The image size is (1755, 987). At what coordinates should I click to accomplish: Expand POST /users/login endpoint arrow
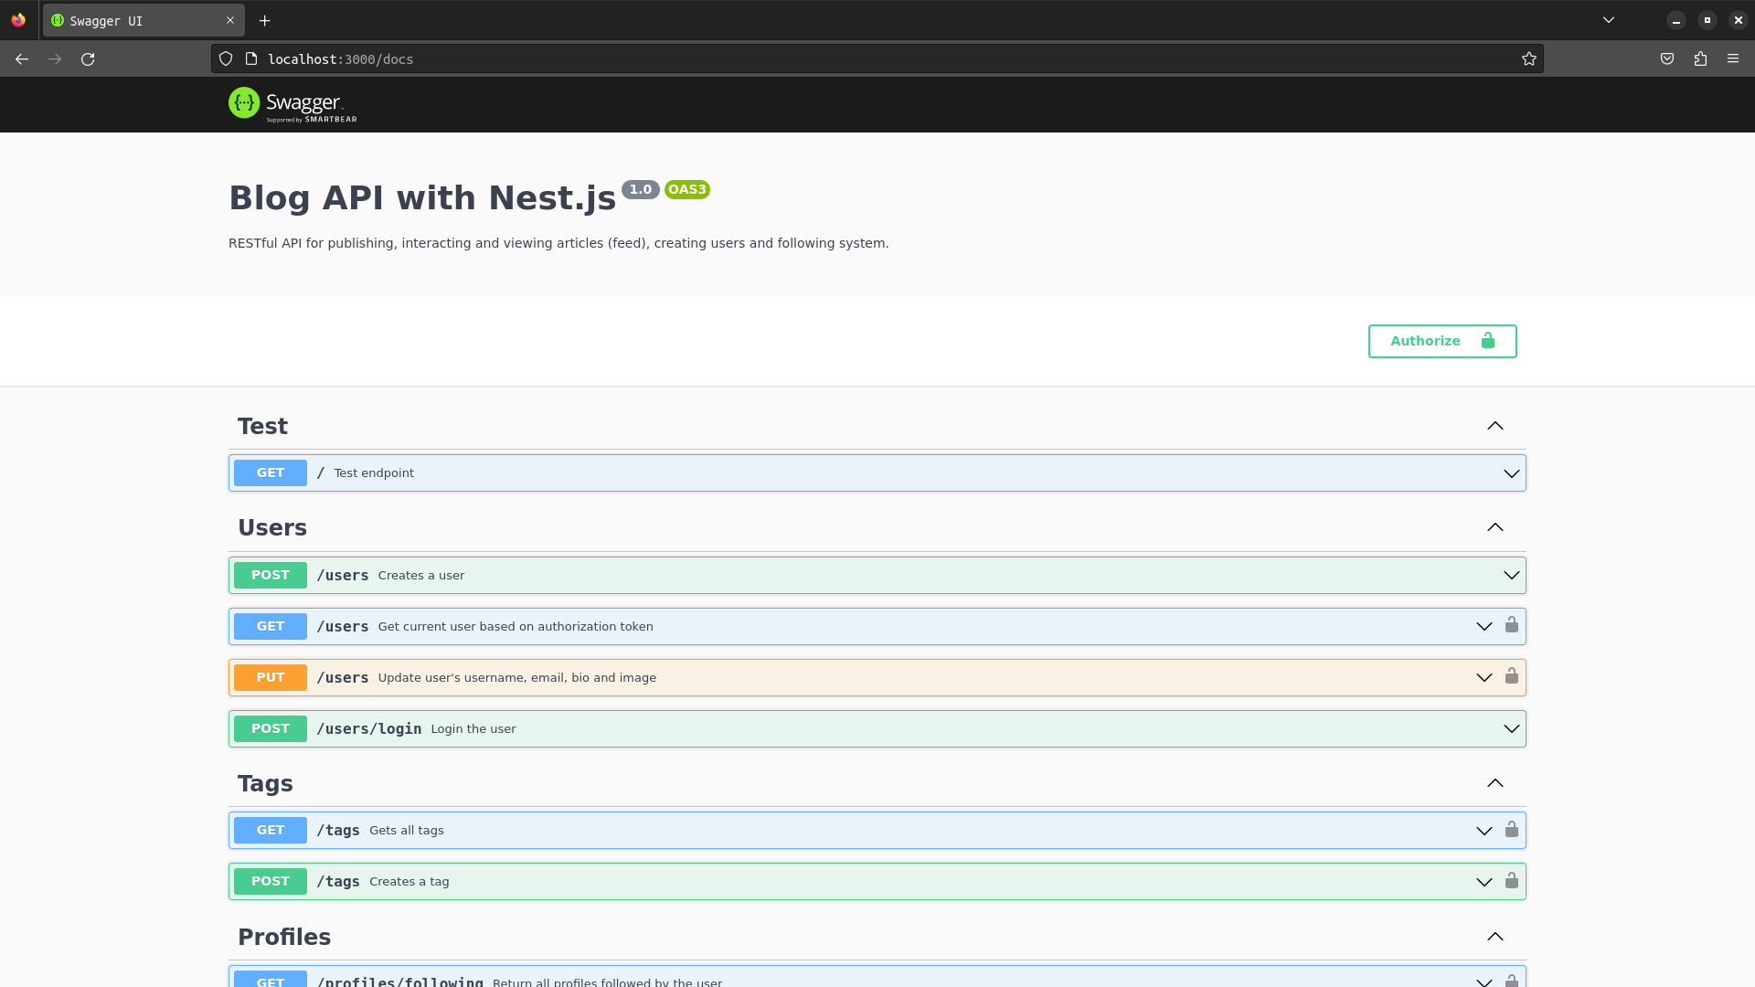(x=1512, y=728)
